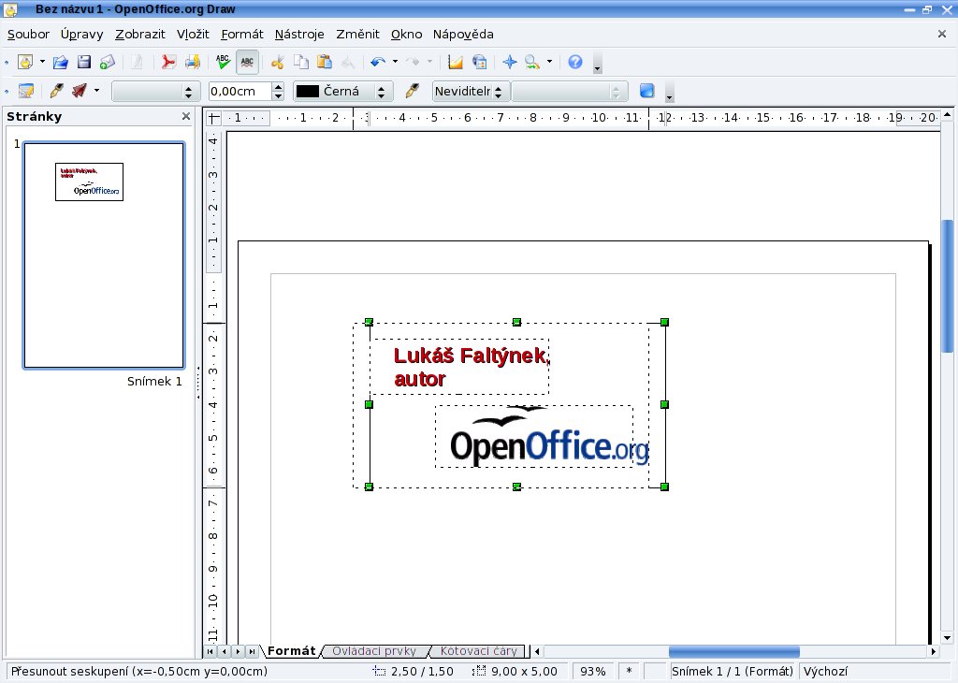Click the vertical scrollbar down arrow
This screenshot has height=683, width=958.
click(x=947, y=638)
